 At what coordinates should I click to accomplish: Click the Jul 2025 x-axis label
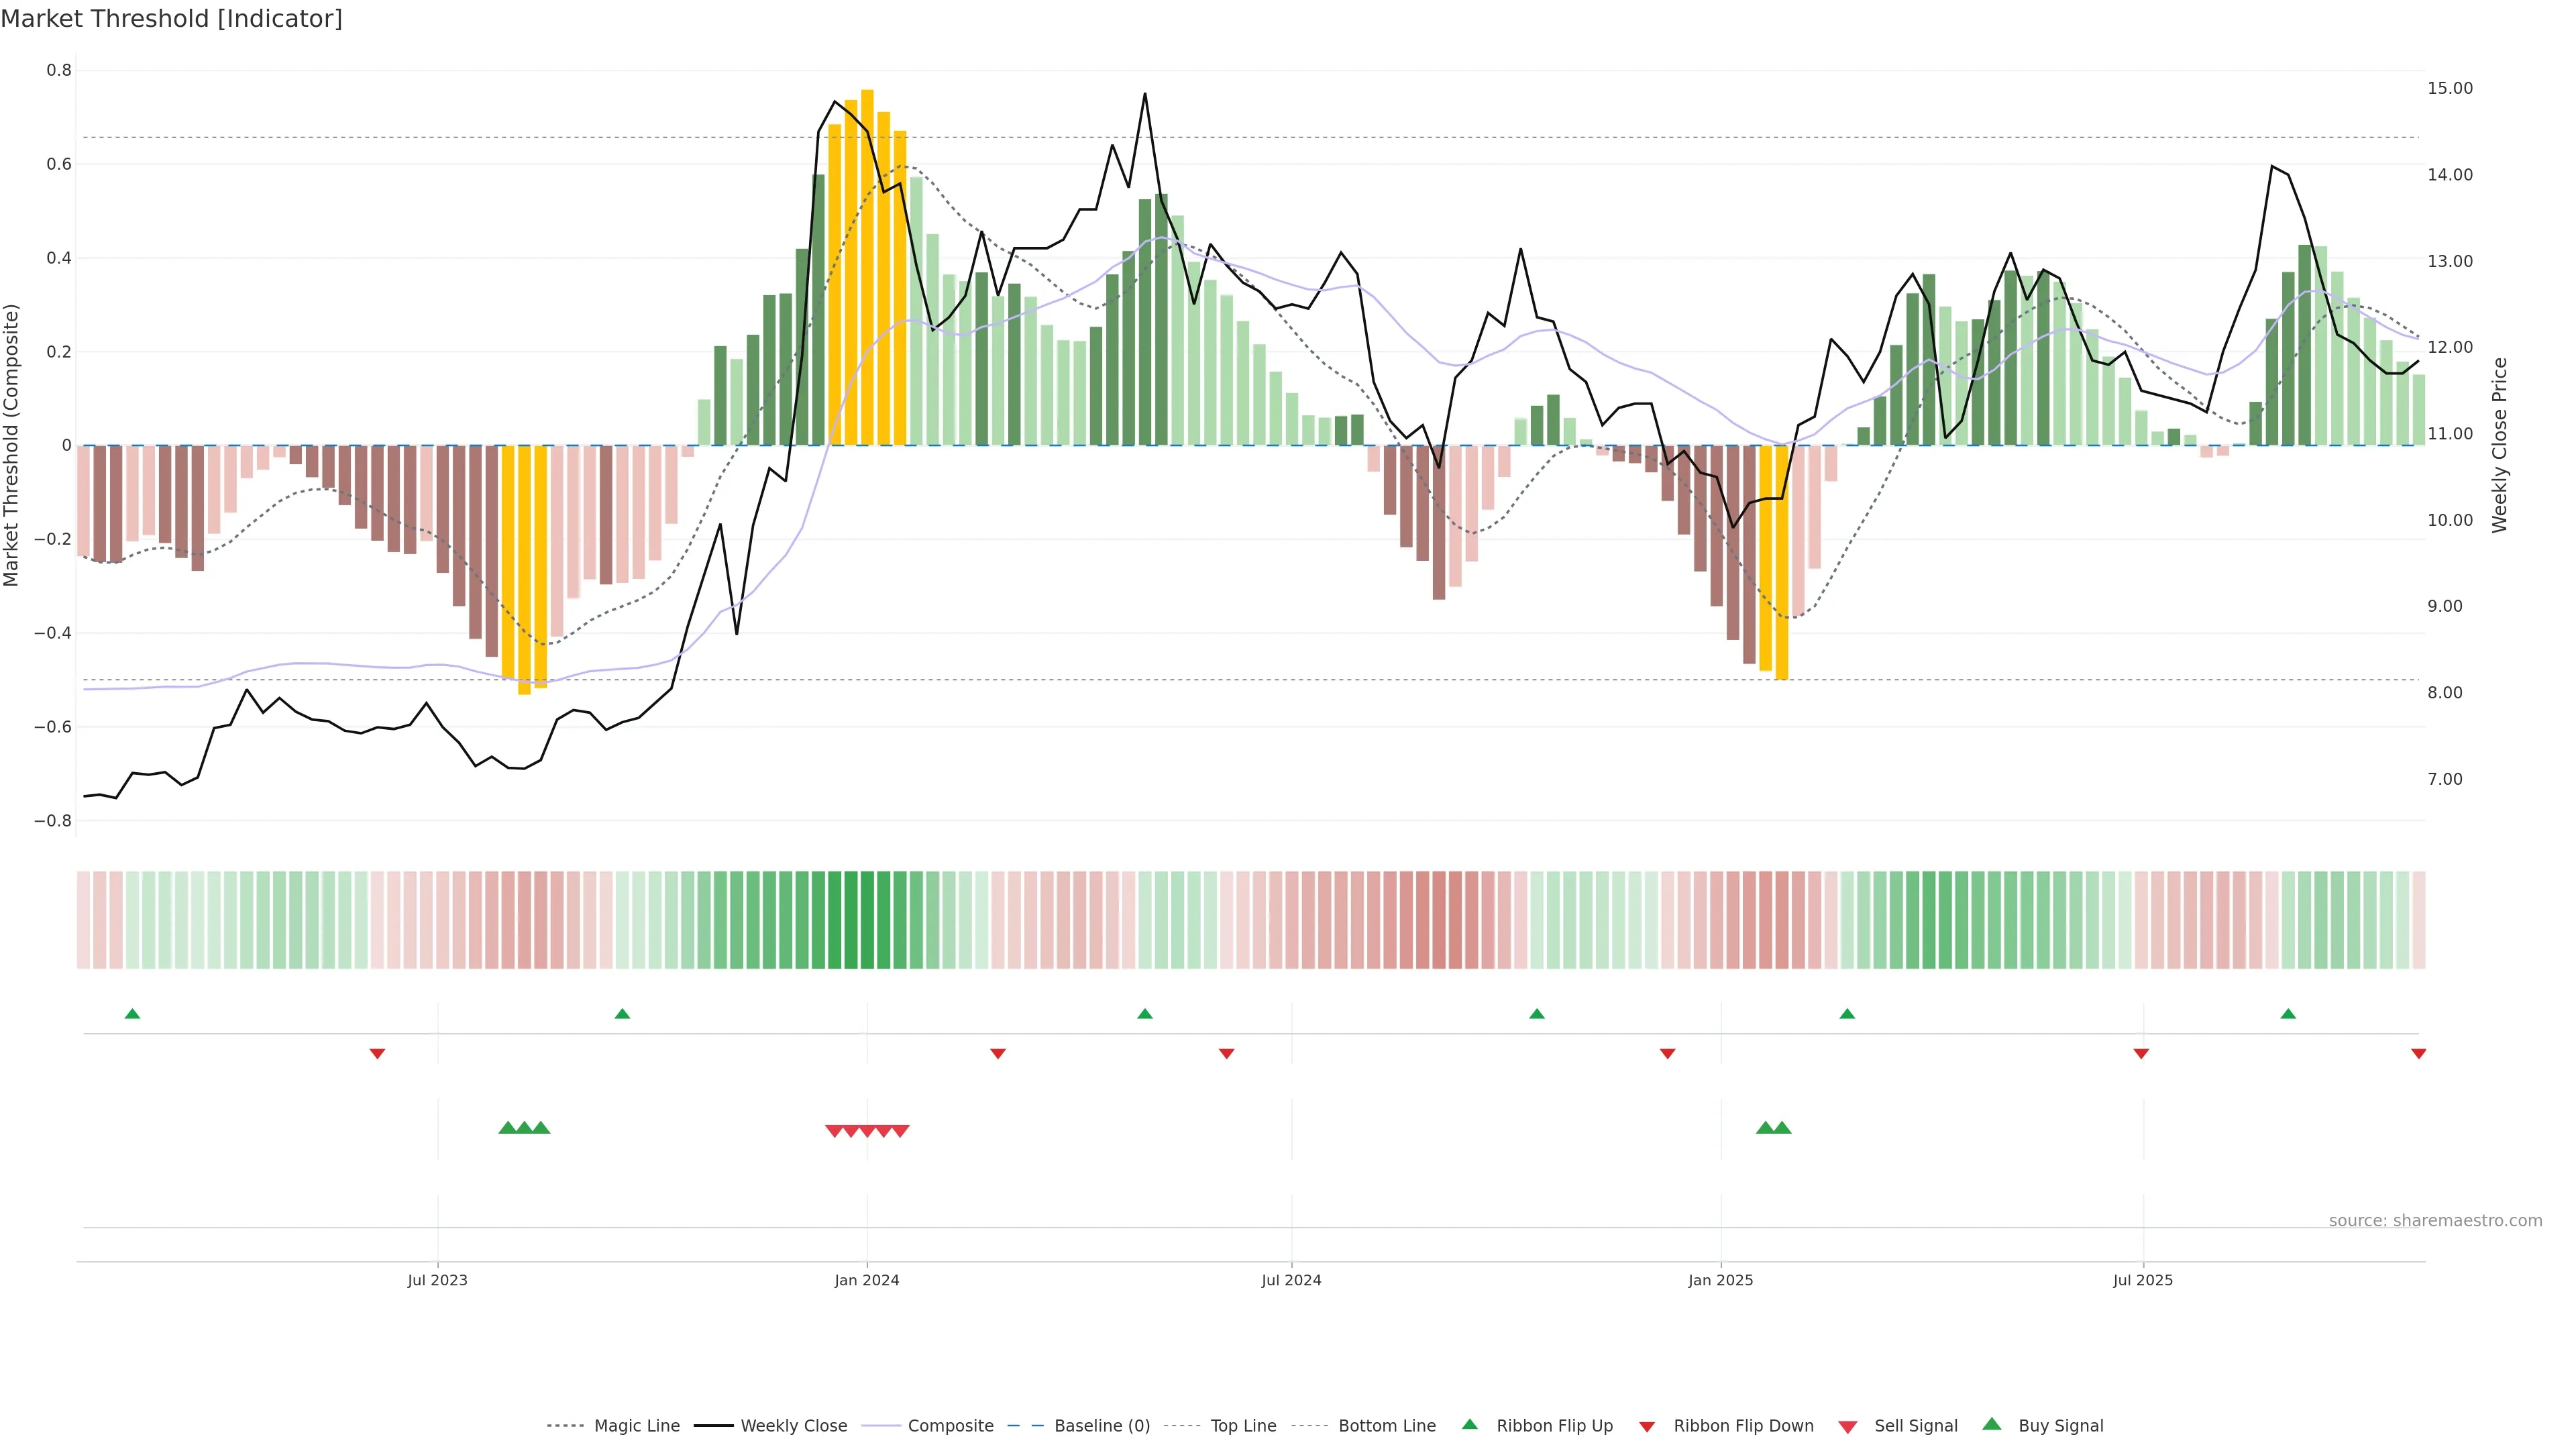point(2143,1280)
